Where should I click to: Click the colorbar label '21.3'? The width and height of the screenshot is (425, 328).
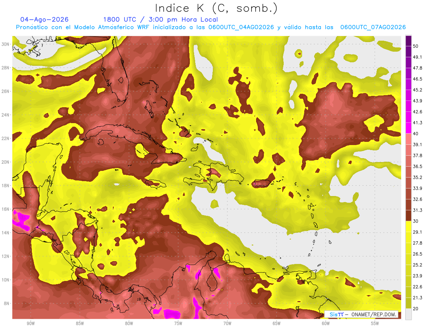point(418,298)
